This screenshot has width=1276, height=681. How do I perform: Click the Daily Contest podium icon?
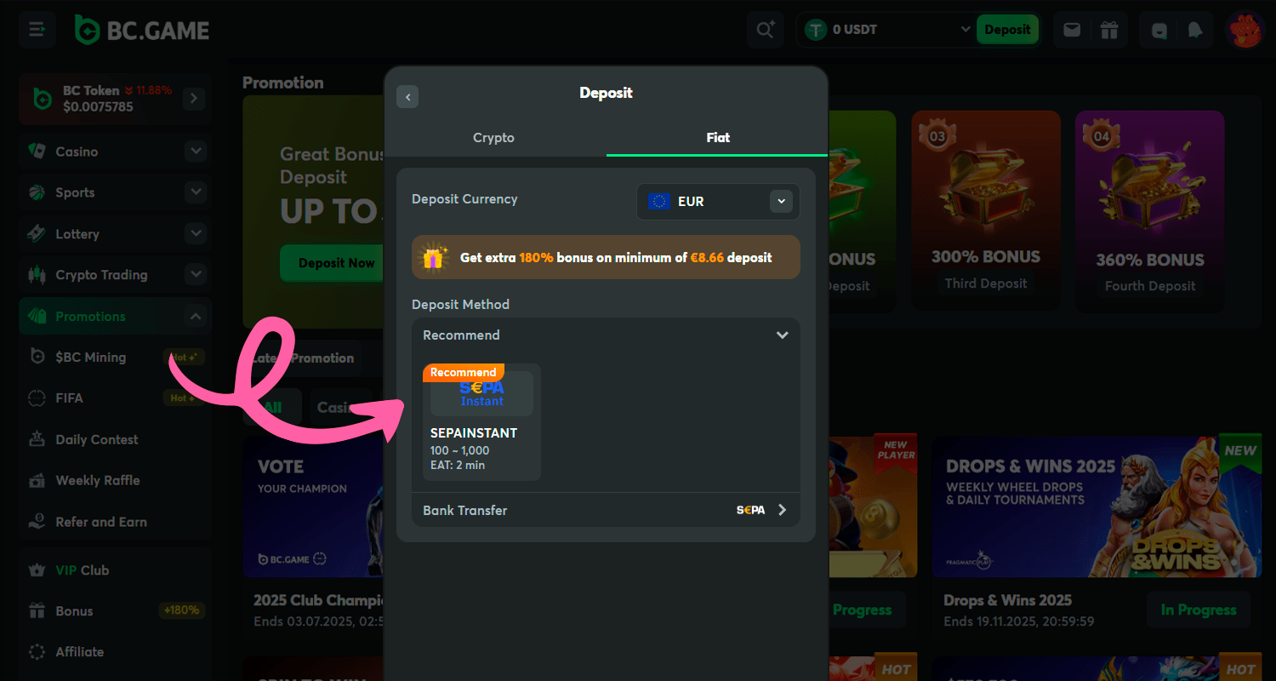click(x=37, y=439)
